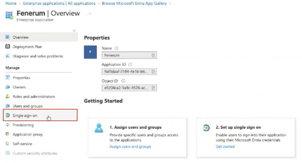Click the info icon beside Object ID
The image size is (302, 163).
pyautogui.click(x=123, y=81)
